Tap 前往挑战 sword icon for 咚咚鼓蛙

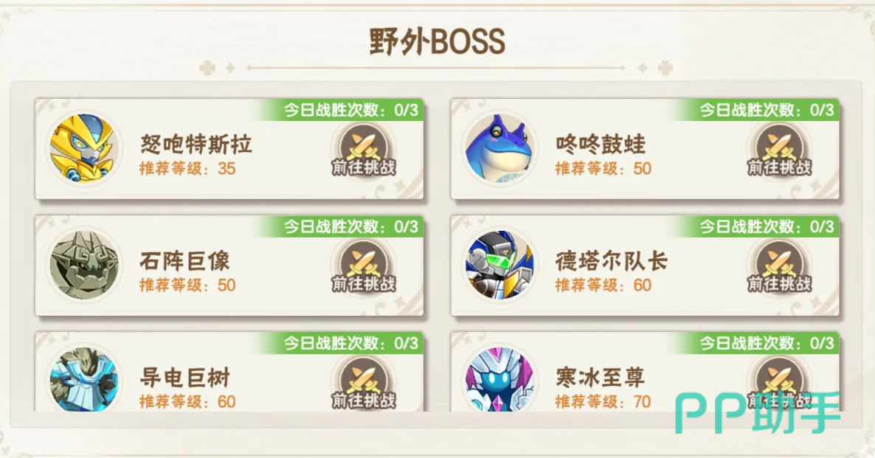coord(779,150)
